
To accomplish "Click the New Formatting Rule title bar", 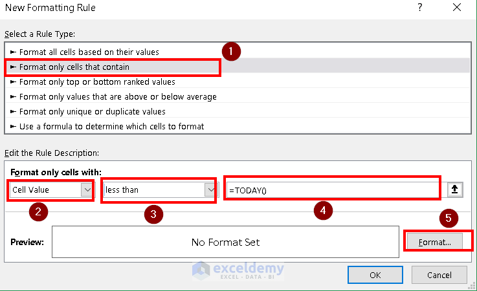I will click(x=194, y=7).
